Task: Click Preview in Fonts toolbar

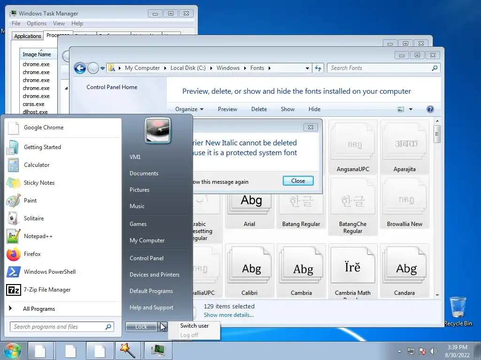Action: coord(227,109)
